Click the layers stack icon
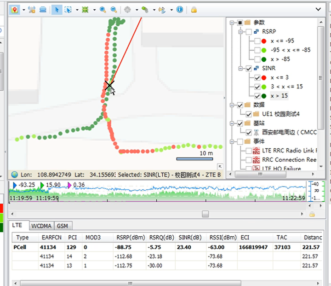 pos(43,9)
